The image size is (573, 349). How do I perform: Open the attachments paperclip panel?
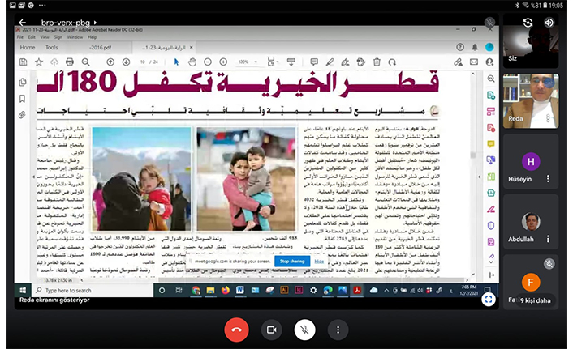(x=22, y=115)
